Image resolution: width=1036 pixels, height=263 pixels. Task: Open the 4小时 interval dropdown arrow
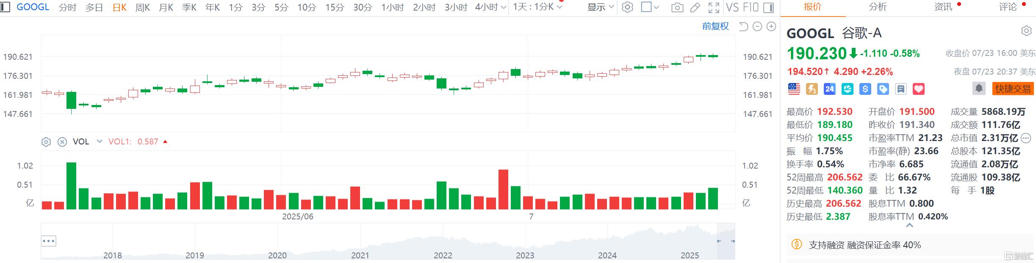coord(503,8)
